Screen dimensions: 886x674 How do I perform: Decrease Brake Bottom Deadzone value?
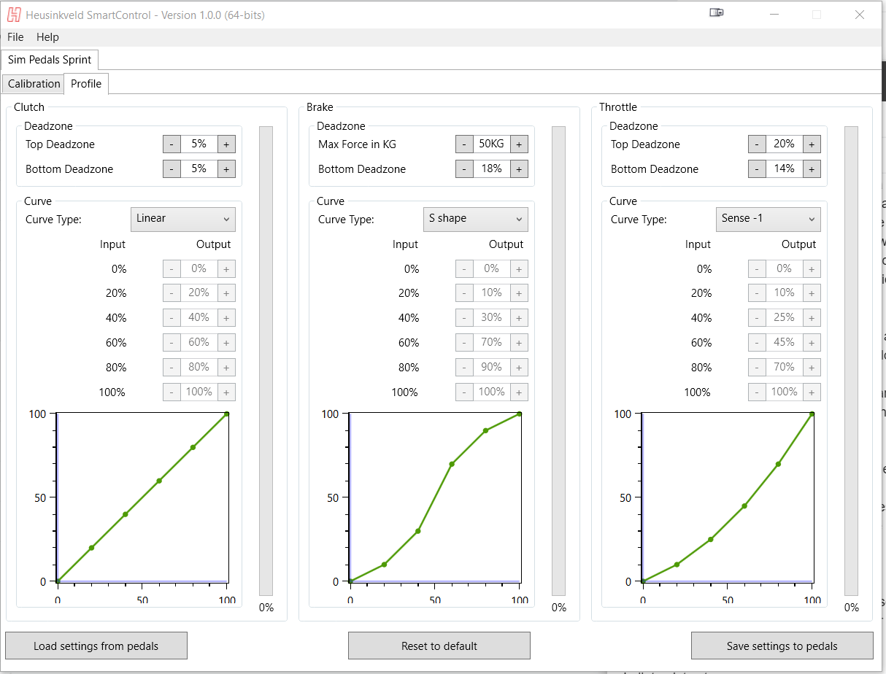pos(464,169)
